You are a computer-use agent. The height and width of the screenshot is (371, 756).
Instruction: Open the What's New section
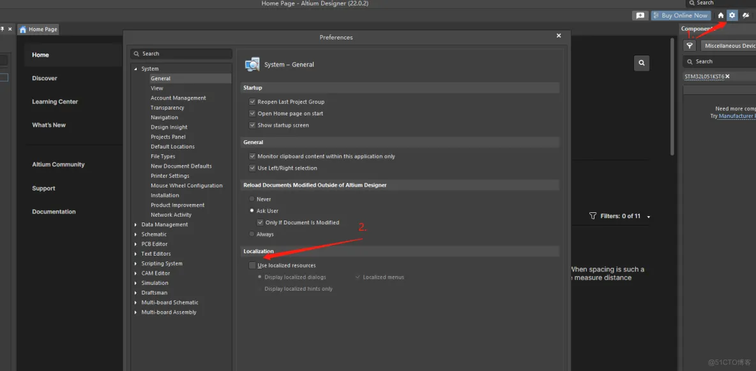click(49, 125)
